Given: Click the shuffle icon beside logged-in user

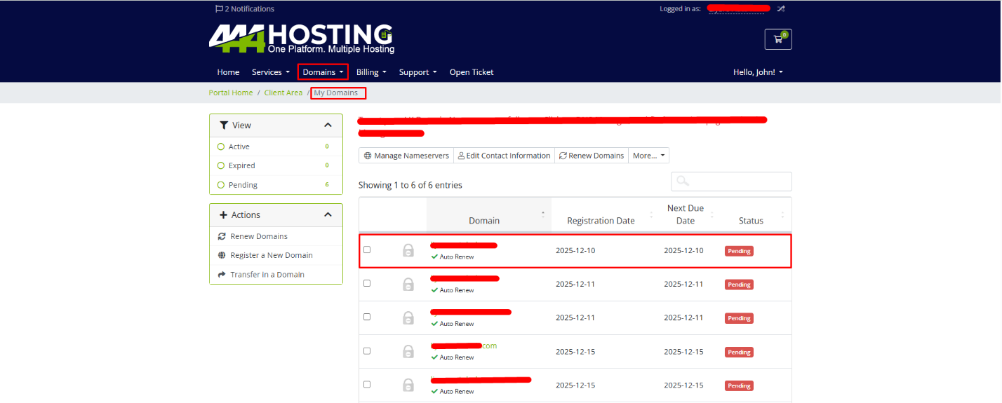Looking at the screenshot, I should coord(781,9).
